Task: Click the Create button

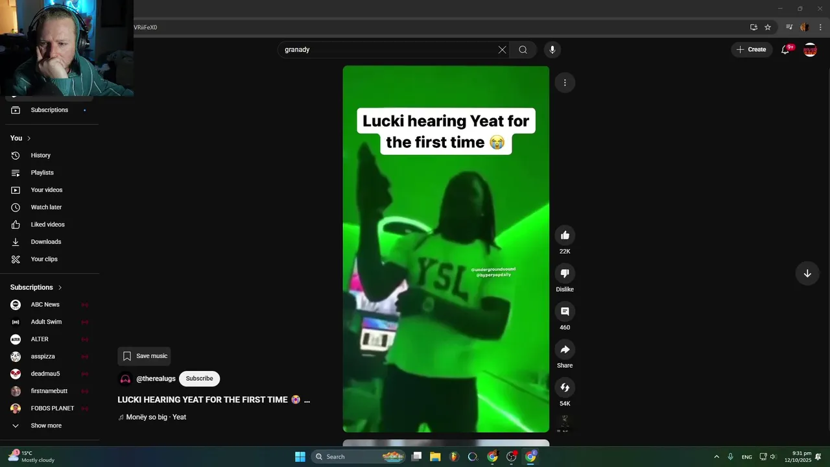Action: pos(751,49)
